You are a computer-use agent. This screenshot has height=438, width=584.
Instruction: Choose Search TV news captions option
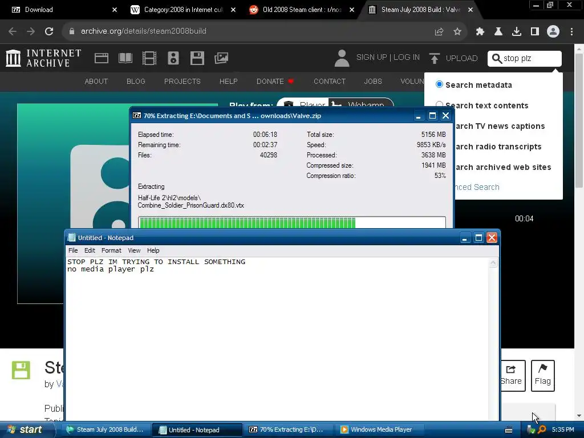point(500,126)
